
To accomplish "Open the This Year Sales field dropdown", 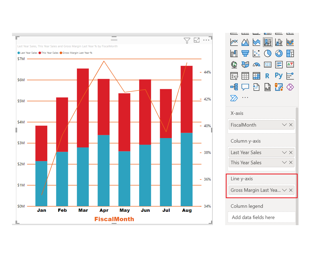I will coord(284,162).
